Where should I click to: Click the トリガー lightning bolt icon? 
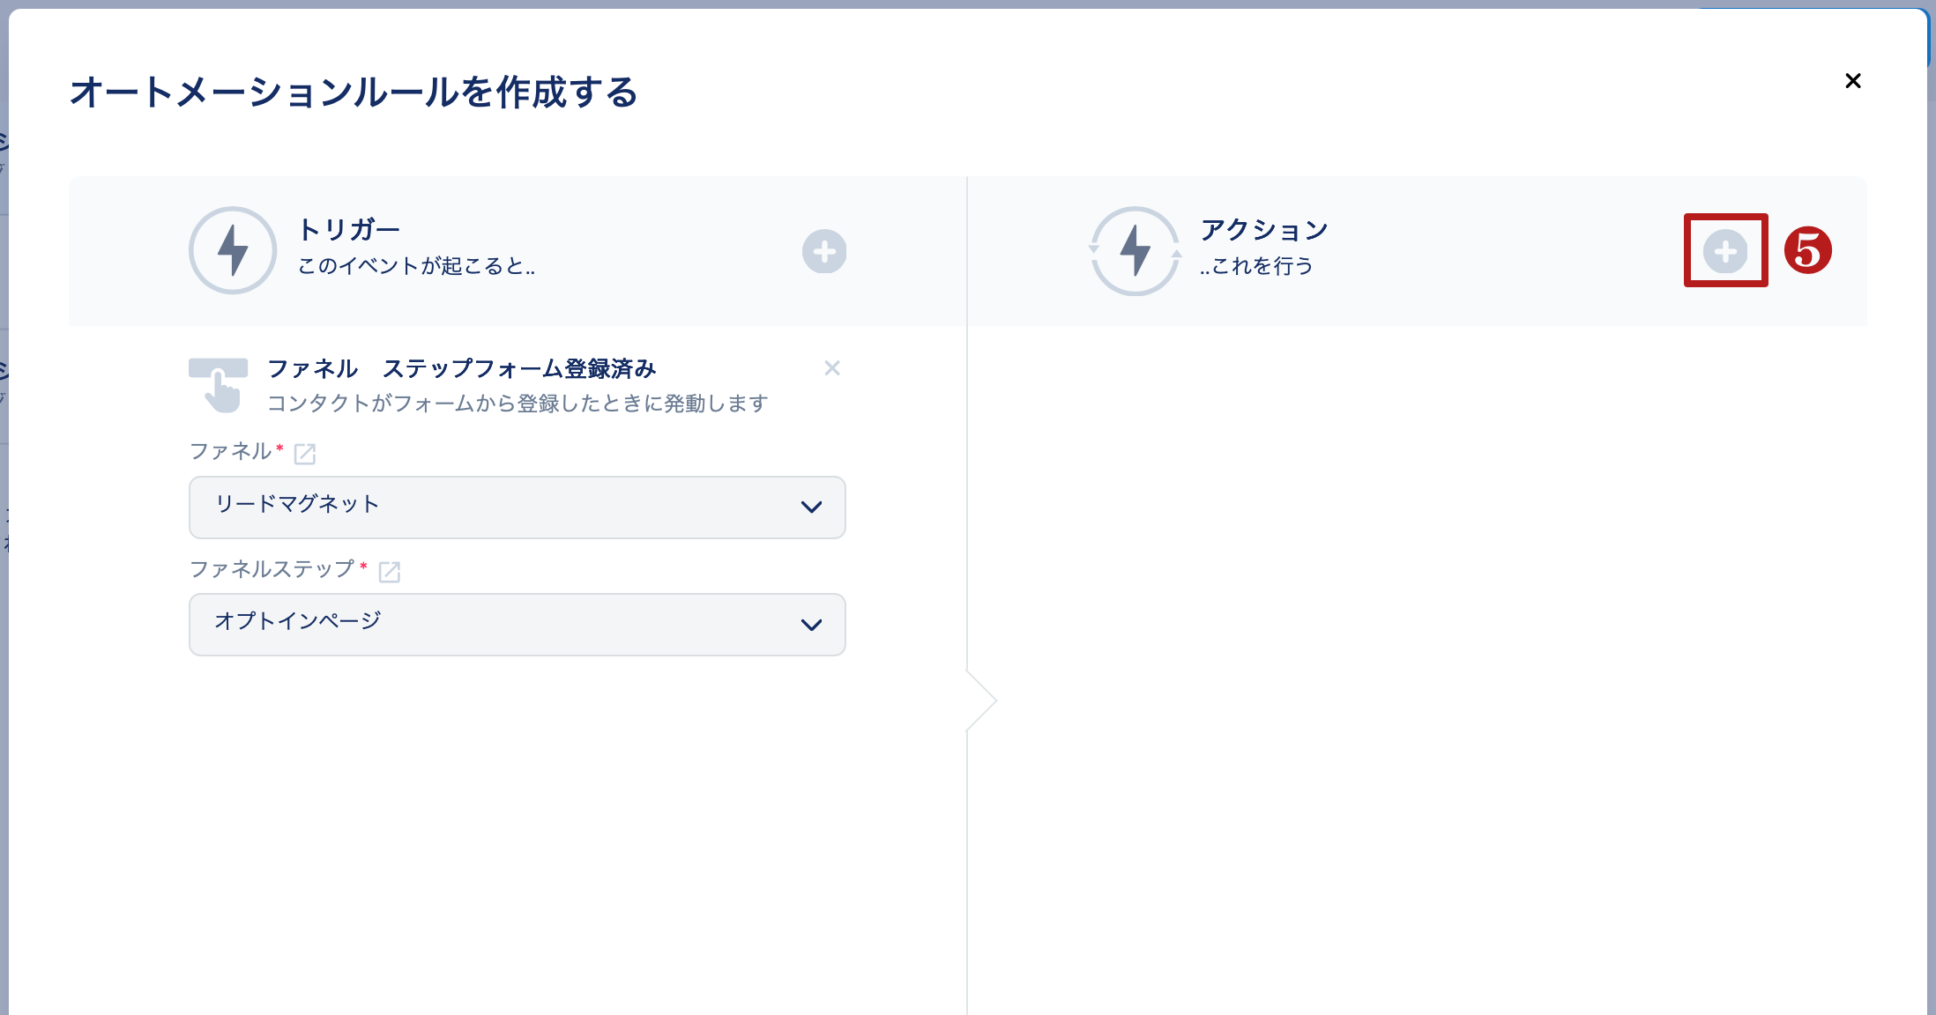(233, 250)
